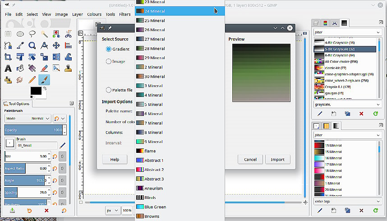Select the Fuzzy Select wand tool
387x221 pixels.
pos(44,34)
